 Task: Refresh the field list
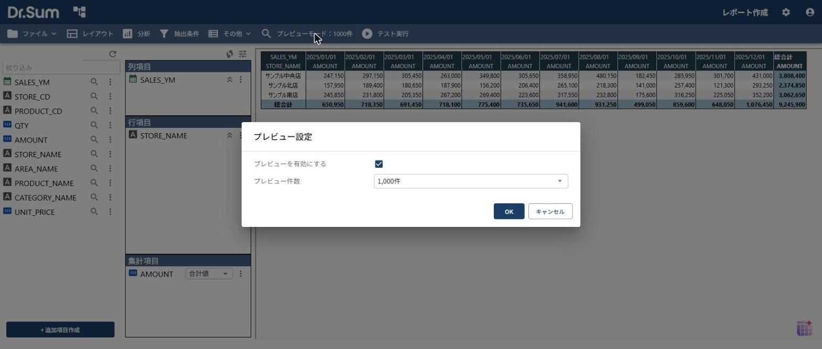(112, 54)
